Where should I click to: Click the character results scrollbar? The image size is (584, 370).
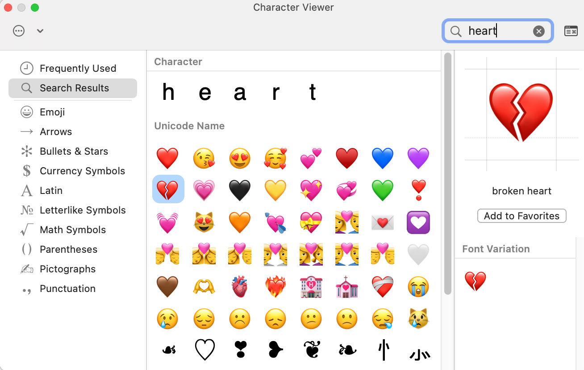click(x=448, y=174)
